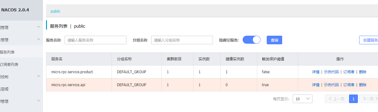
Task: Open 示例代码 for micro.rpc-service.product
Action: point(331,72)
